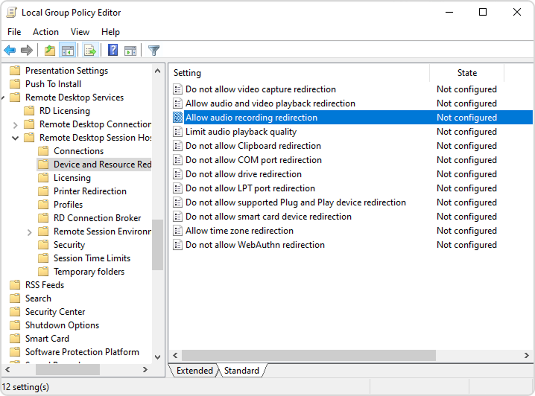The height and width of the screenshot is (396, 535).
Task: Select Allow audio and video playback redirection
Action: point(270,103)
